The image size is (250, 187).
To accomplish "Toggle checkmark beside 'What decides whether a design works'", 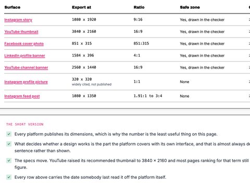I will [9, 144].
